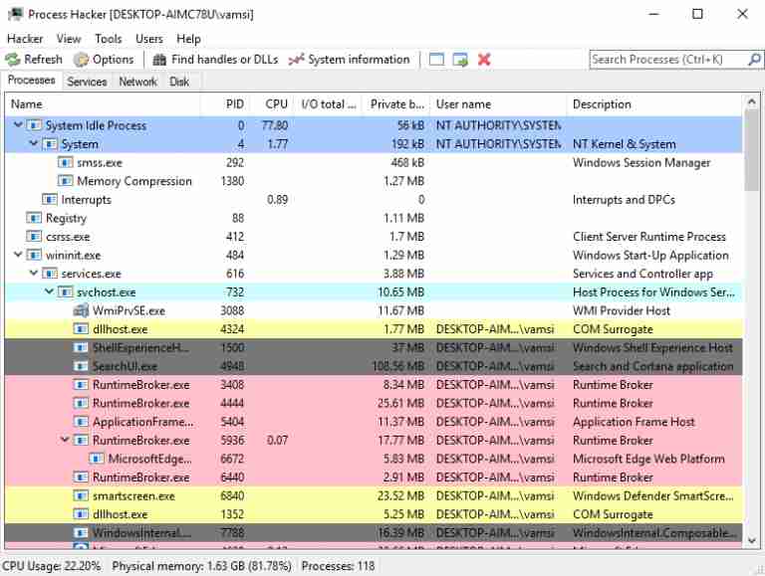Click the scrollbar down arrow
Screen dimensions: 765x576
(x=751, y=540)
